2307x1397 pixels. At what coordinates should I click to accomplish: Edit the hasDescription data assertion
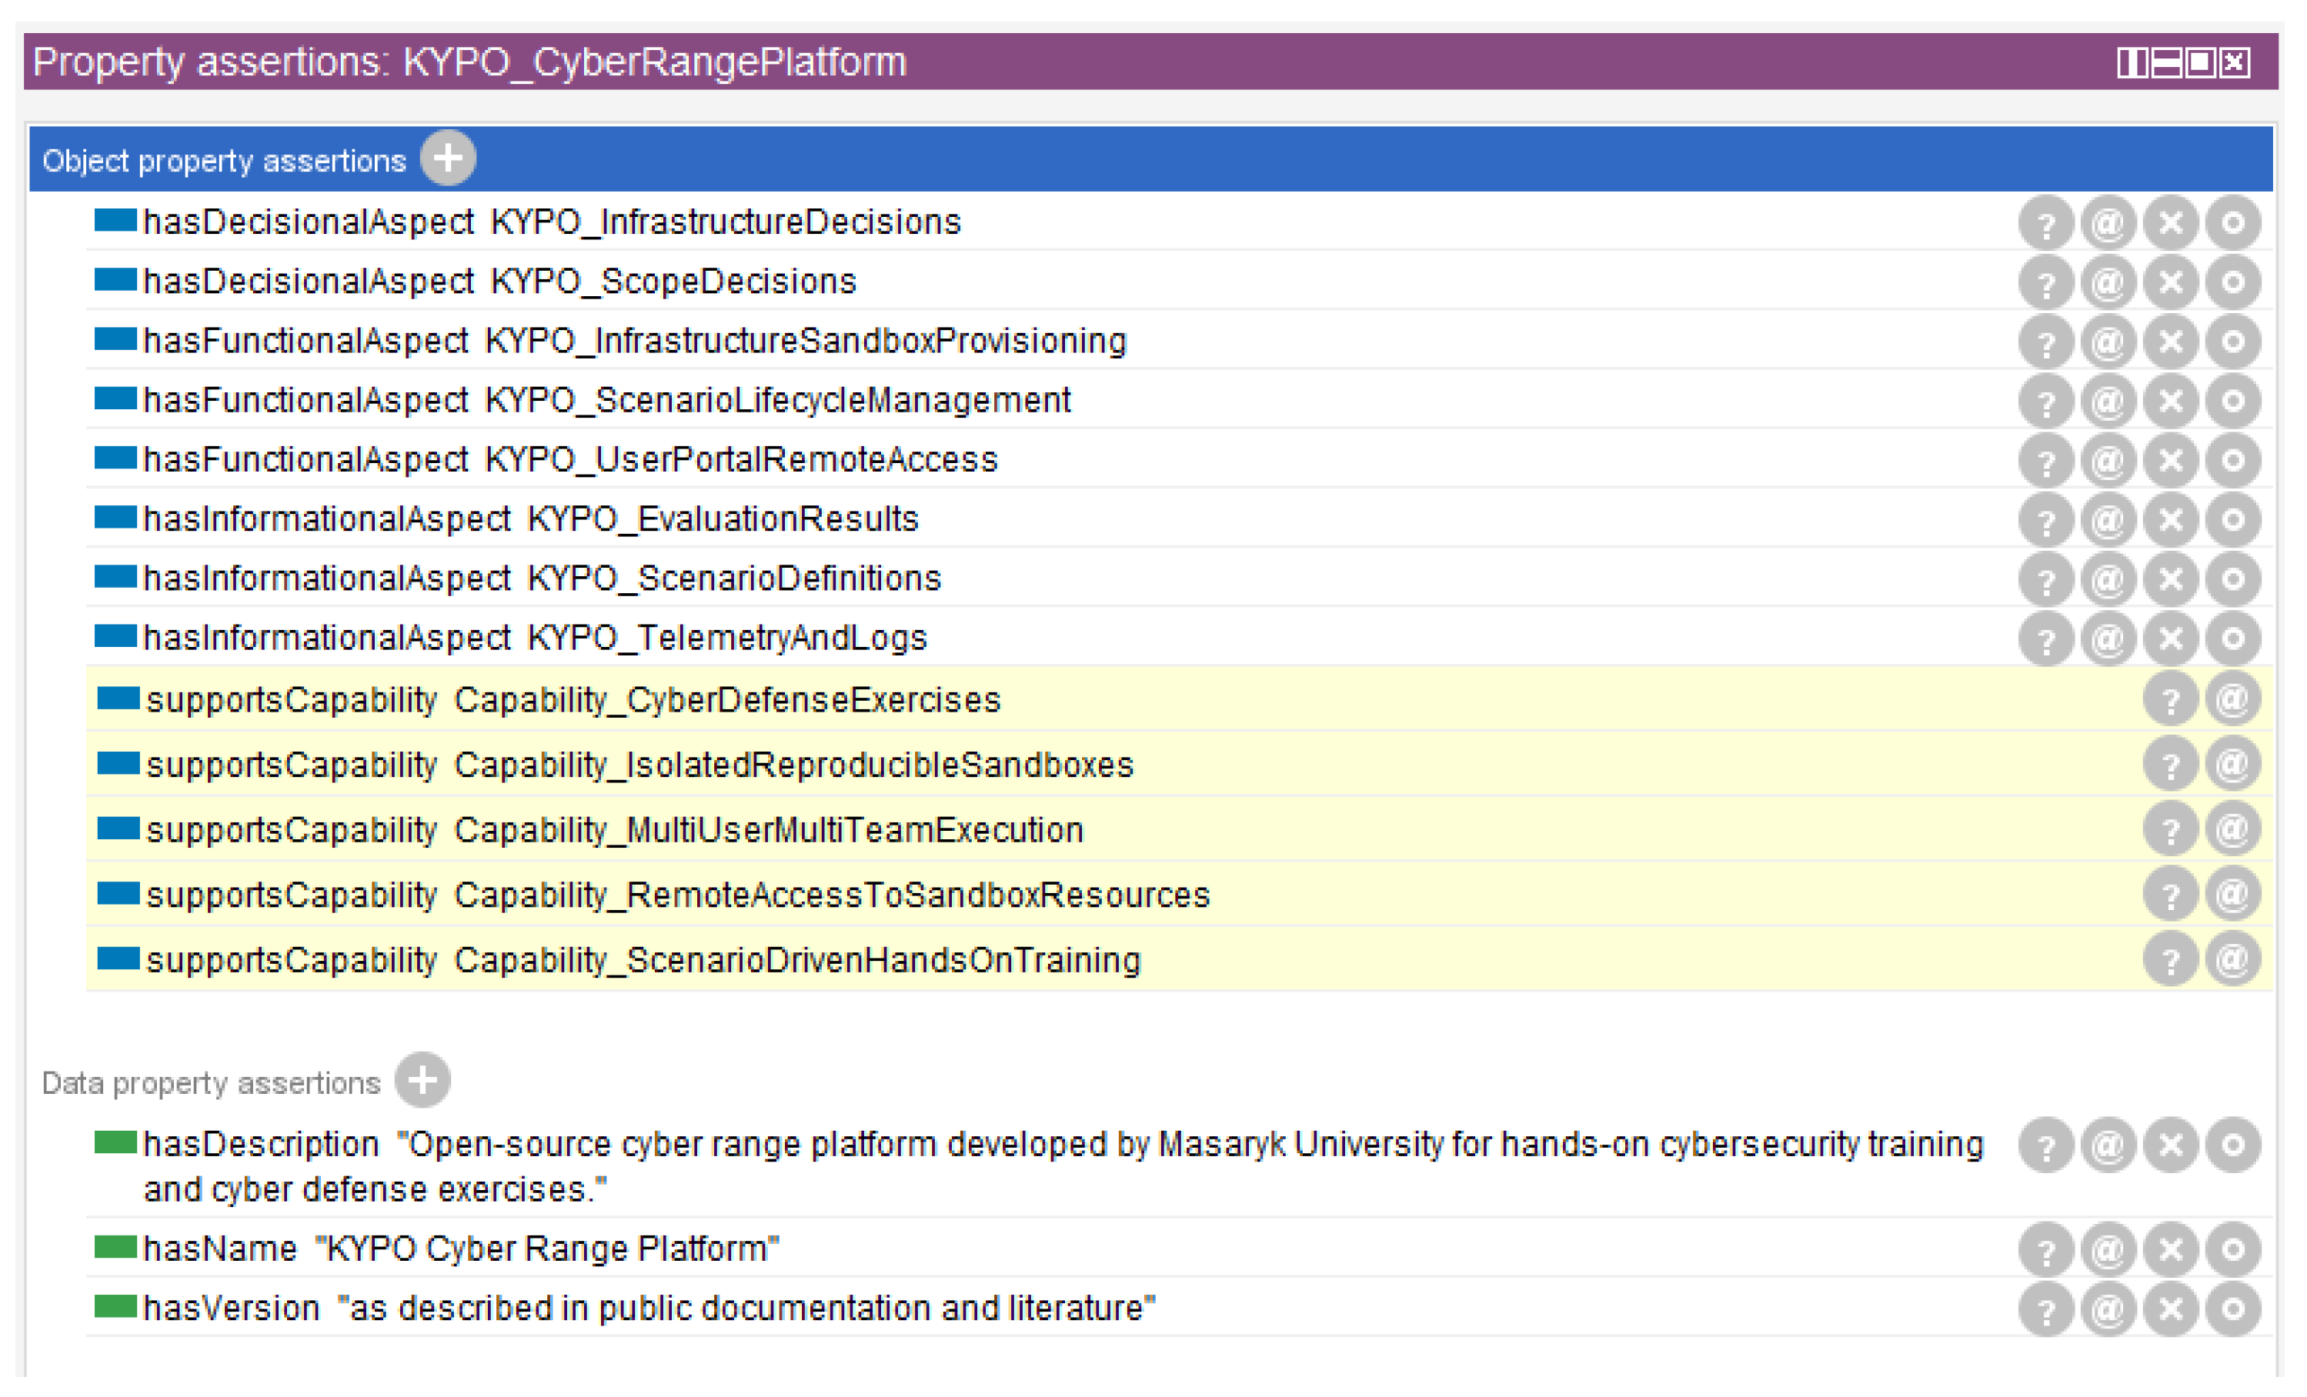tap(2234, 1145)
